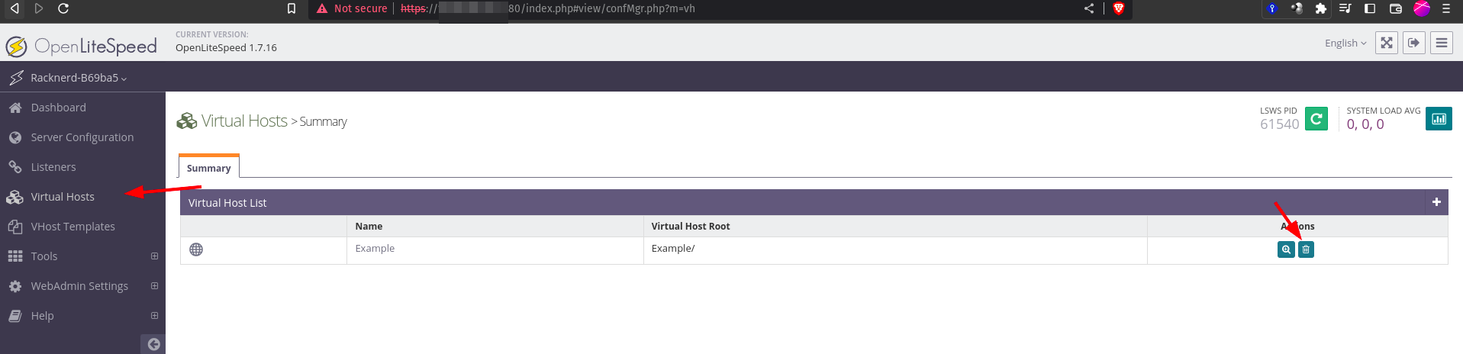Click the Not secure warning indicator

coord(352,8)
